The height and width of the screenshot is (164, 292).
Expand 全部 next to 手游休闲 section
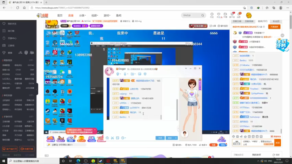31,117
